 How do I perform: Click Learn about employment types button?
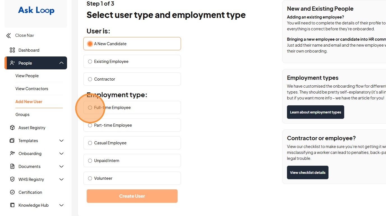coord(315,112)
